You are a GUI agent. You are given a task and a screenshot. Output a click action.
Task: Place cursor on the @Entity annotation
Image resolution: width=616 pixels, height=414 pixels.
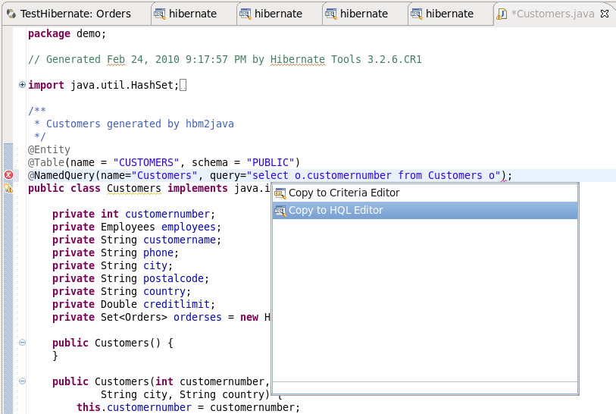coord(49,149)
